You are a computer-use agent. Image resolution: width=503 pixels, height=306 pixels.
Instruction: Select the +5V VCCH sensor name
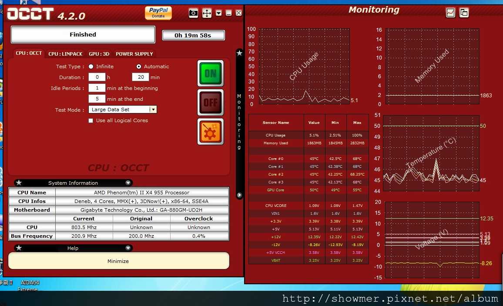[x=275, y=253]
